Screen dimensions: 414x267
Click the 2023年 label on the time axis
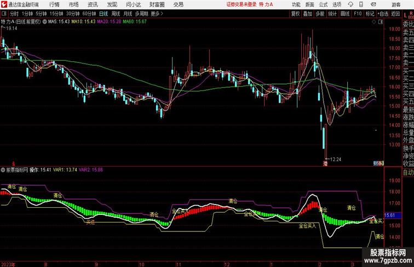tap(8, 264)
